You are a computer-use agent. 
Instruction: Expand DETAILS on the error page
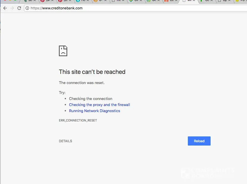click(65, 141)
